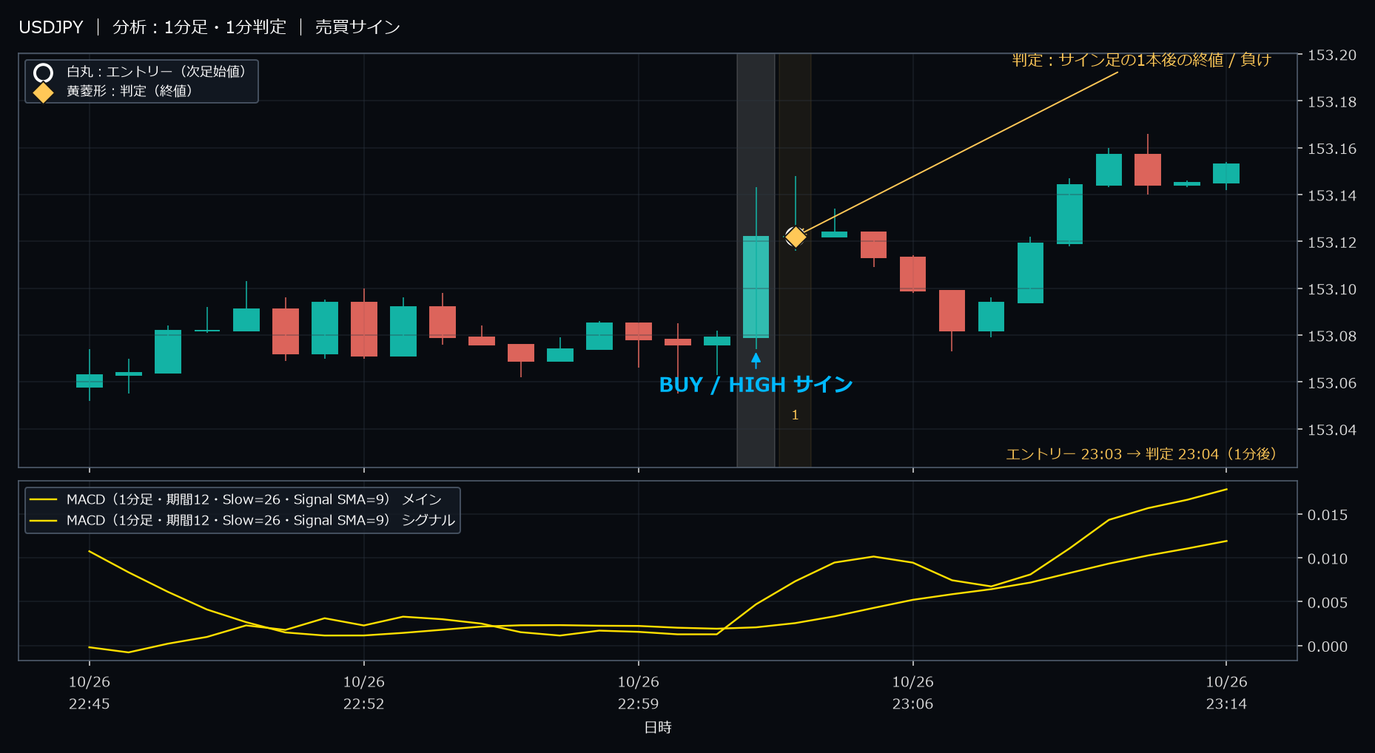Click the blue up arrow below the signal candle
The image size is (1375, 753).
click(x=756, y=360)
